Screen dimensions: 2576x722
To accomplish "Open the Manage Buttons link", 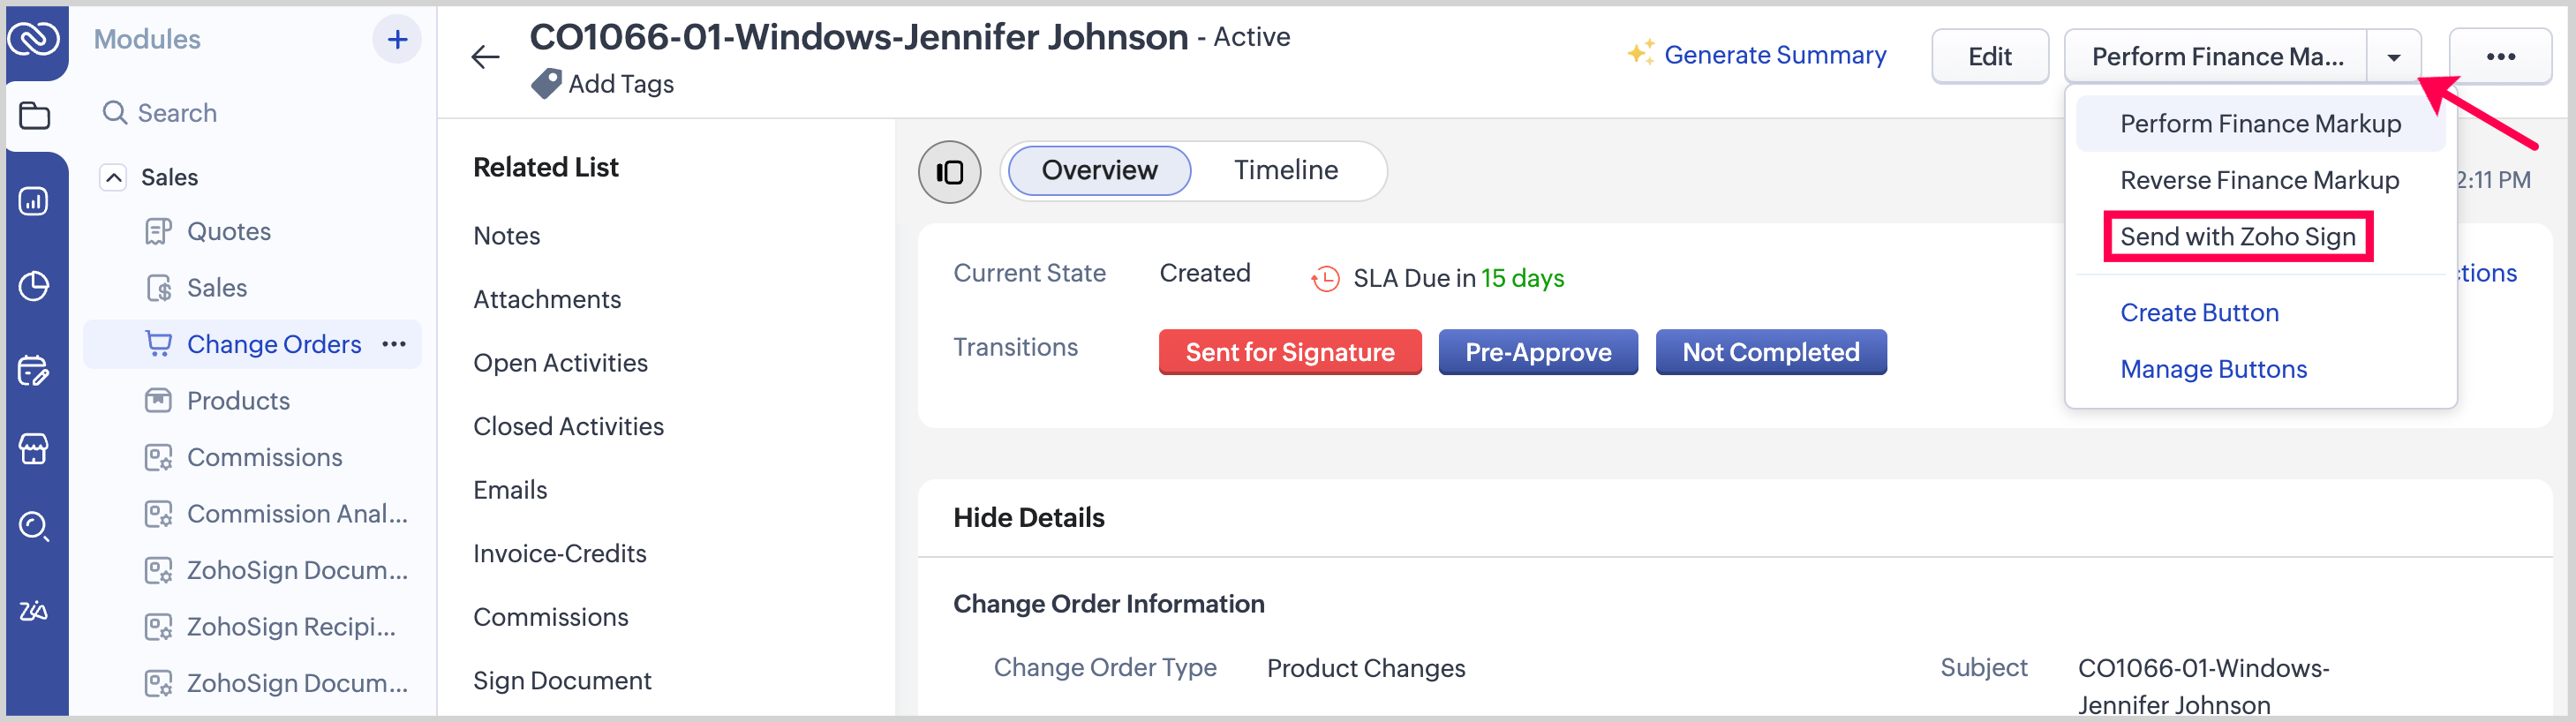I will coord(2213,369).
